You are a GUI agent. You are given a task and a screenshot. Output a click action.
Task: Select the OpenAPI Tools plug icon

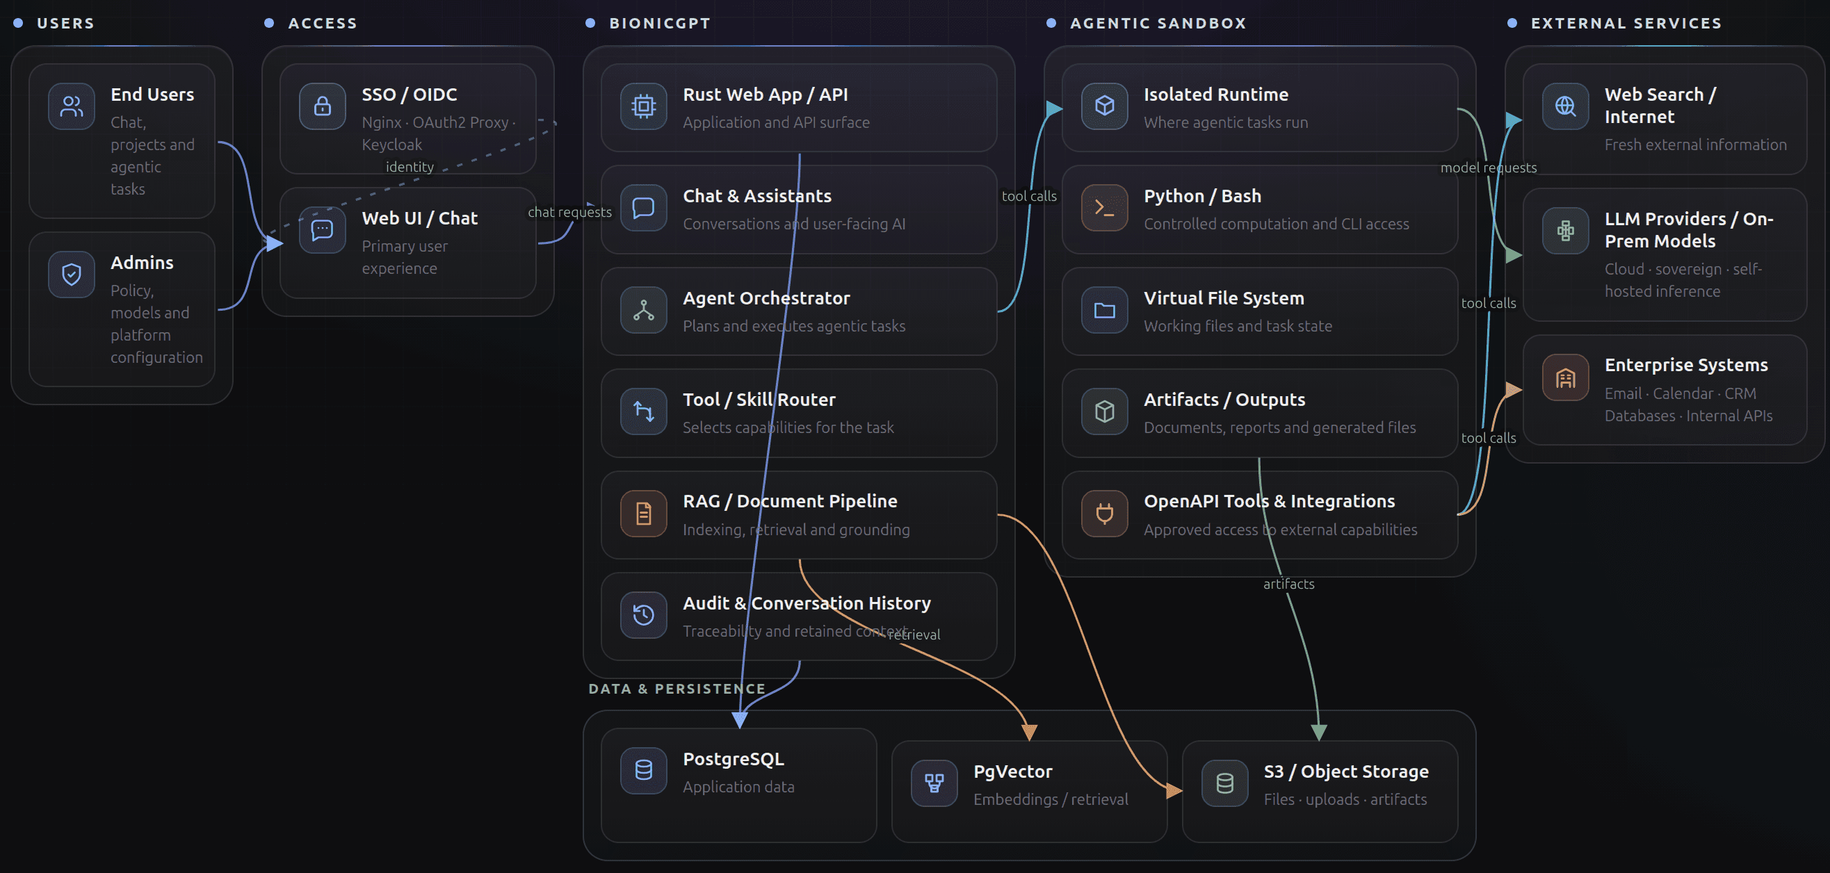click(x=1105, y=514)
